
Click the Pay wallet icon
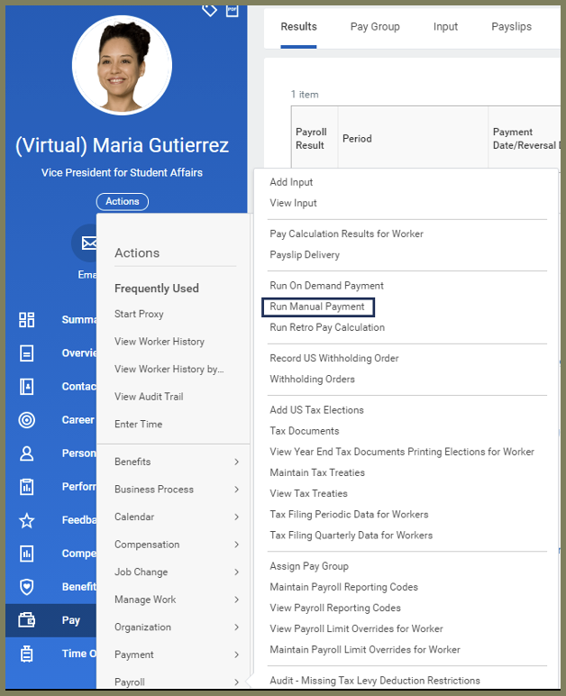click(x=27, y=620)
